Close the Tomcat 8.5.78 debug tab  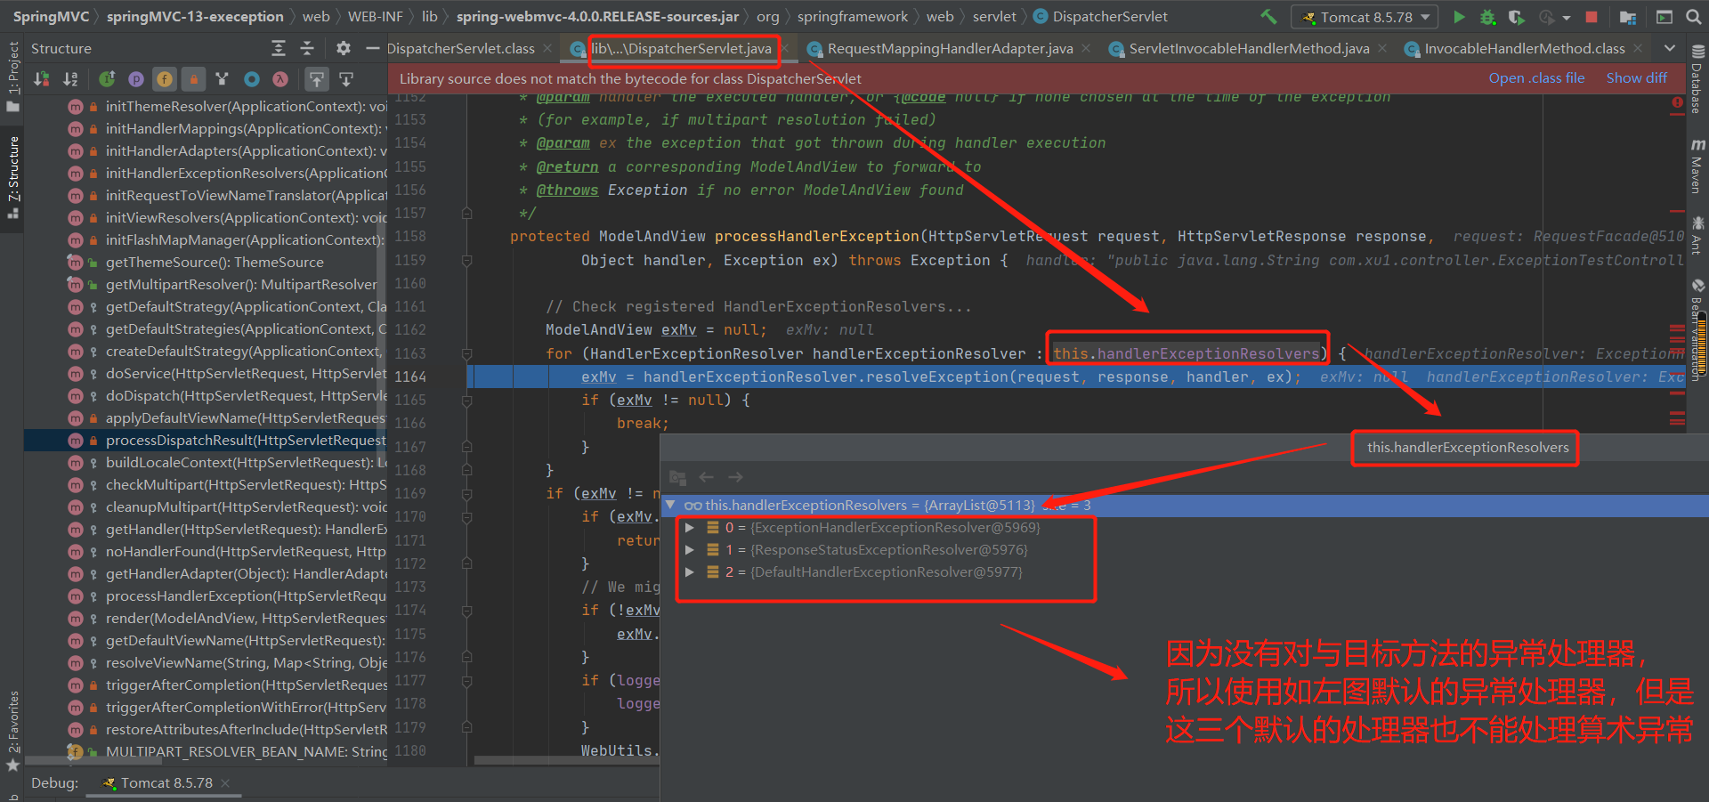(225, 782)
